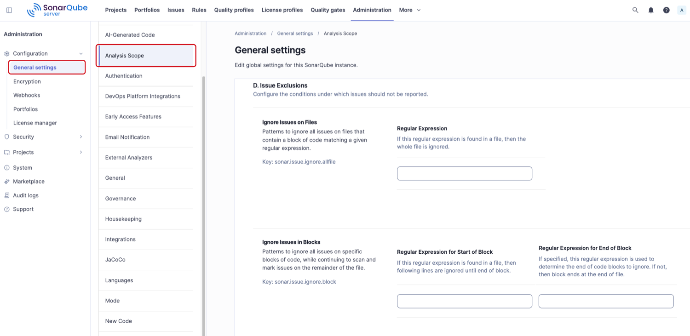Image resolution: width=690 pixels, height=336 pixels.
Task: Select the Governance settings category
Action: 146,199
